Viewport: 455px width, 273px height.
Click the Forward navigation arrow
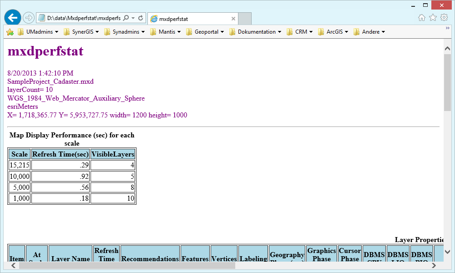click(x=28, y=17)
